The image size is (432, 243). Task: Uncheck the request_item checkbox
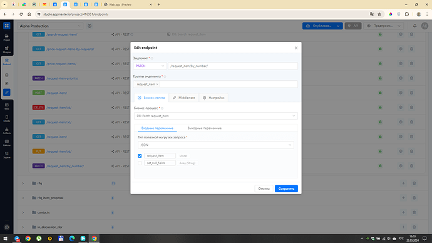140,156
